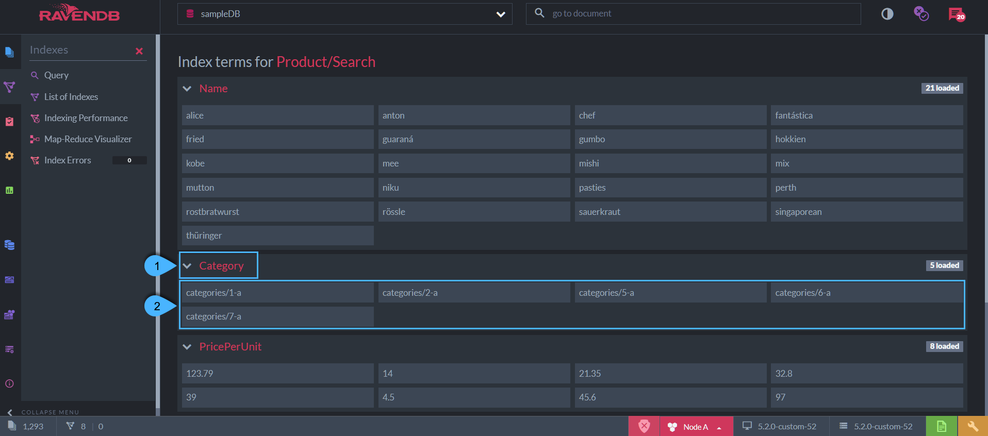Select the term thüringer
The width and height of the screenshot is (988, 436).
click(x=278, y=236)
